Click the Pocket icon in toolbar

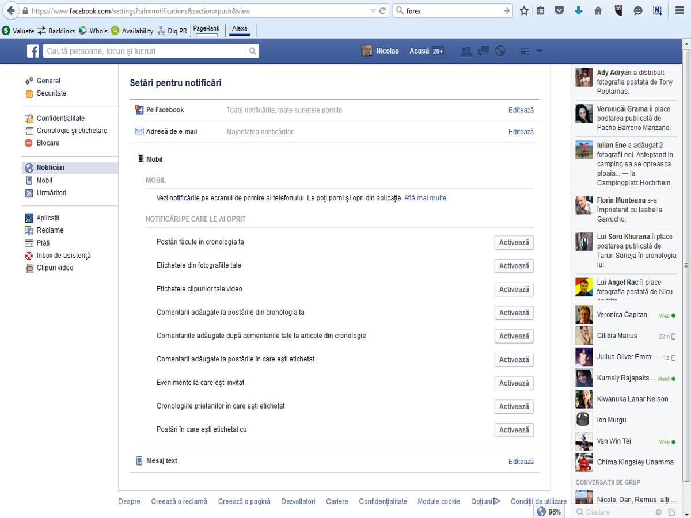(559, 10)
